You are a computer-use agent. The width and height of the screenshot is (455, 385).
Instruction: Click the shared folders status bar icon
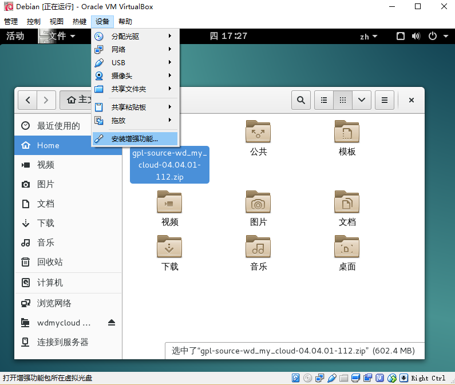point(343,378)
